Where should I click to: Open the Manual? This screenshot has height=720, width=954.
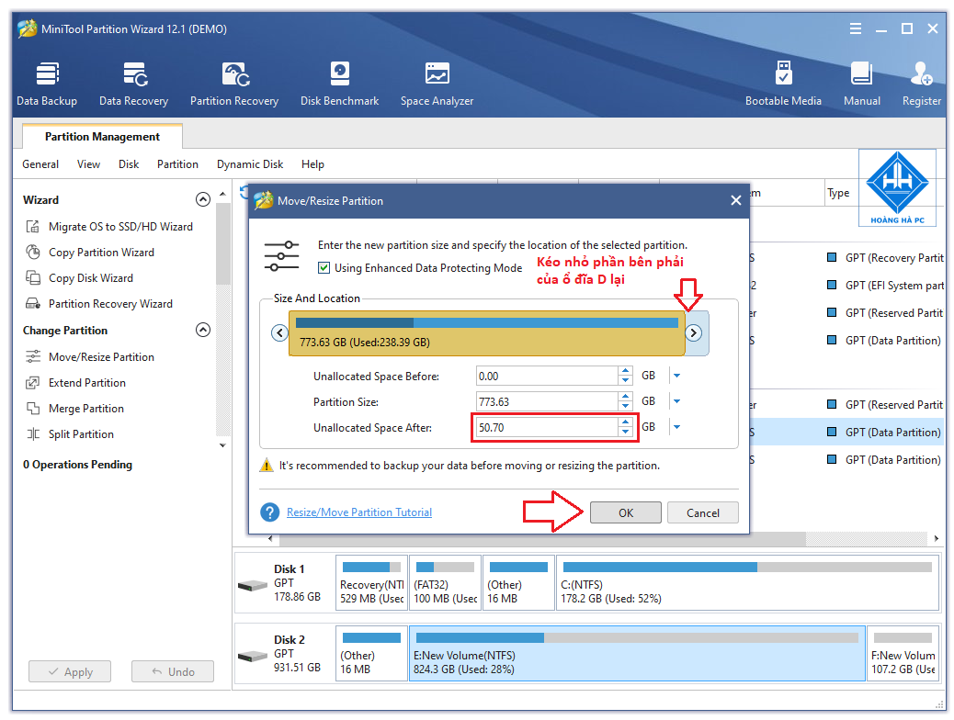pyautogui.click(x=861, y=83)
